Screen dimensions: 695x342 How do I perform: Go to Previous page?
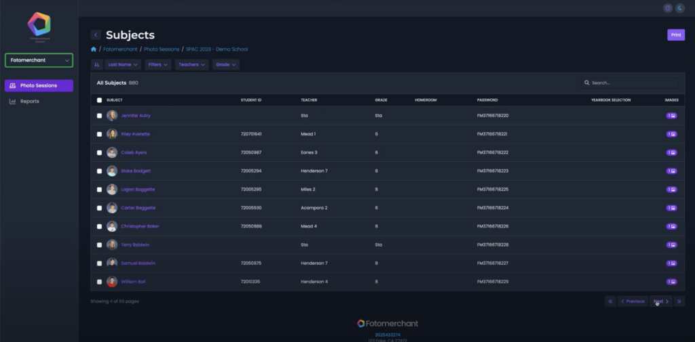point(633,301)
